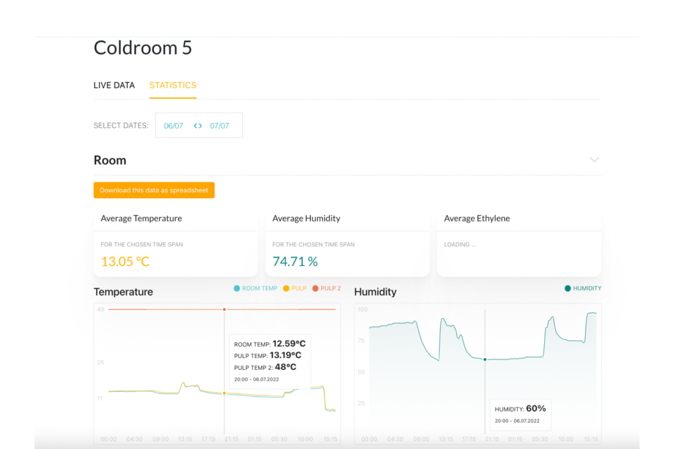Click the teal ROOM TEMP legend dot
The height and width of the screenshot is (449, 674).
point(237,288)
